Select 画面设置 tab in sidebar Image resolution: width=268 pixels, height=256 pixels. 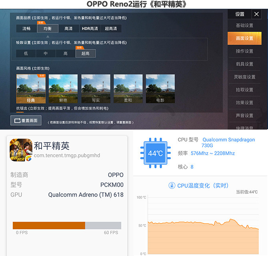tap(244, 38)
